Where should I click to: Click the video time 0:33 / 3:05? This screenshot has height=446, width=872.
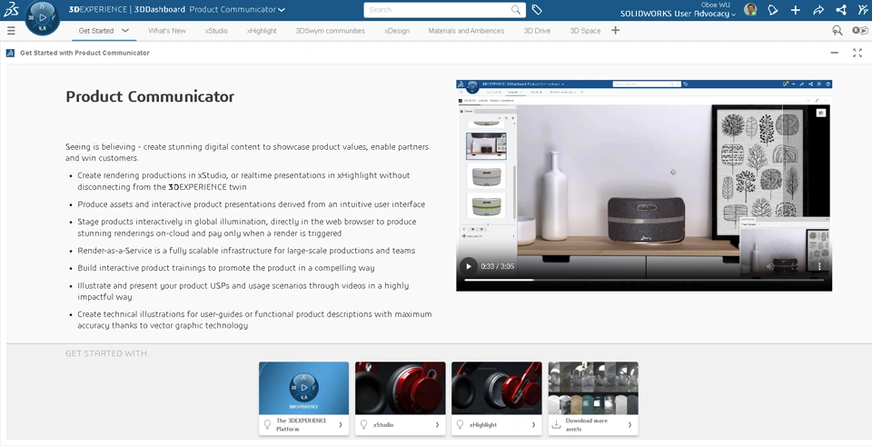[x=497, y=266]
